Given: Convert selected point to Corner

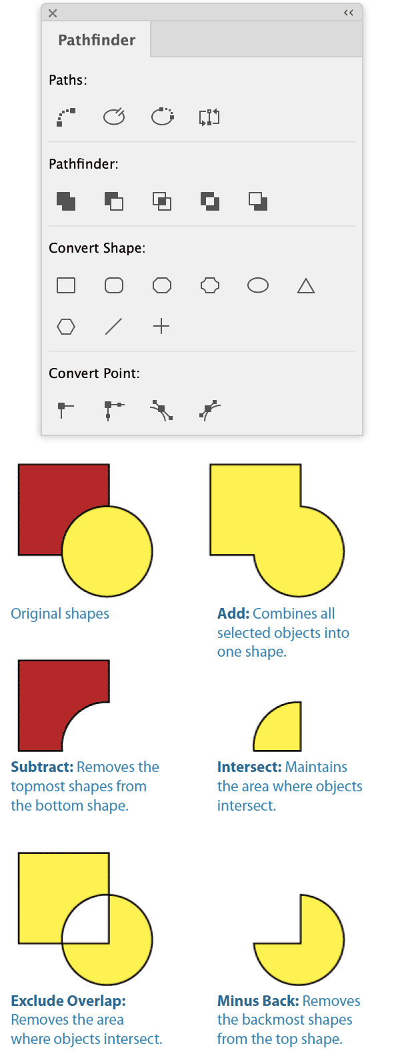Looking at the screenshot, I should click(x=114, y=410).
